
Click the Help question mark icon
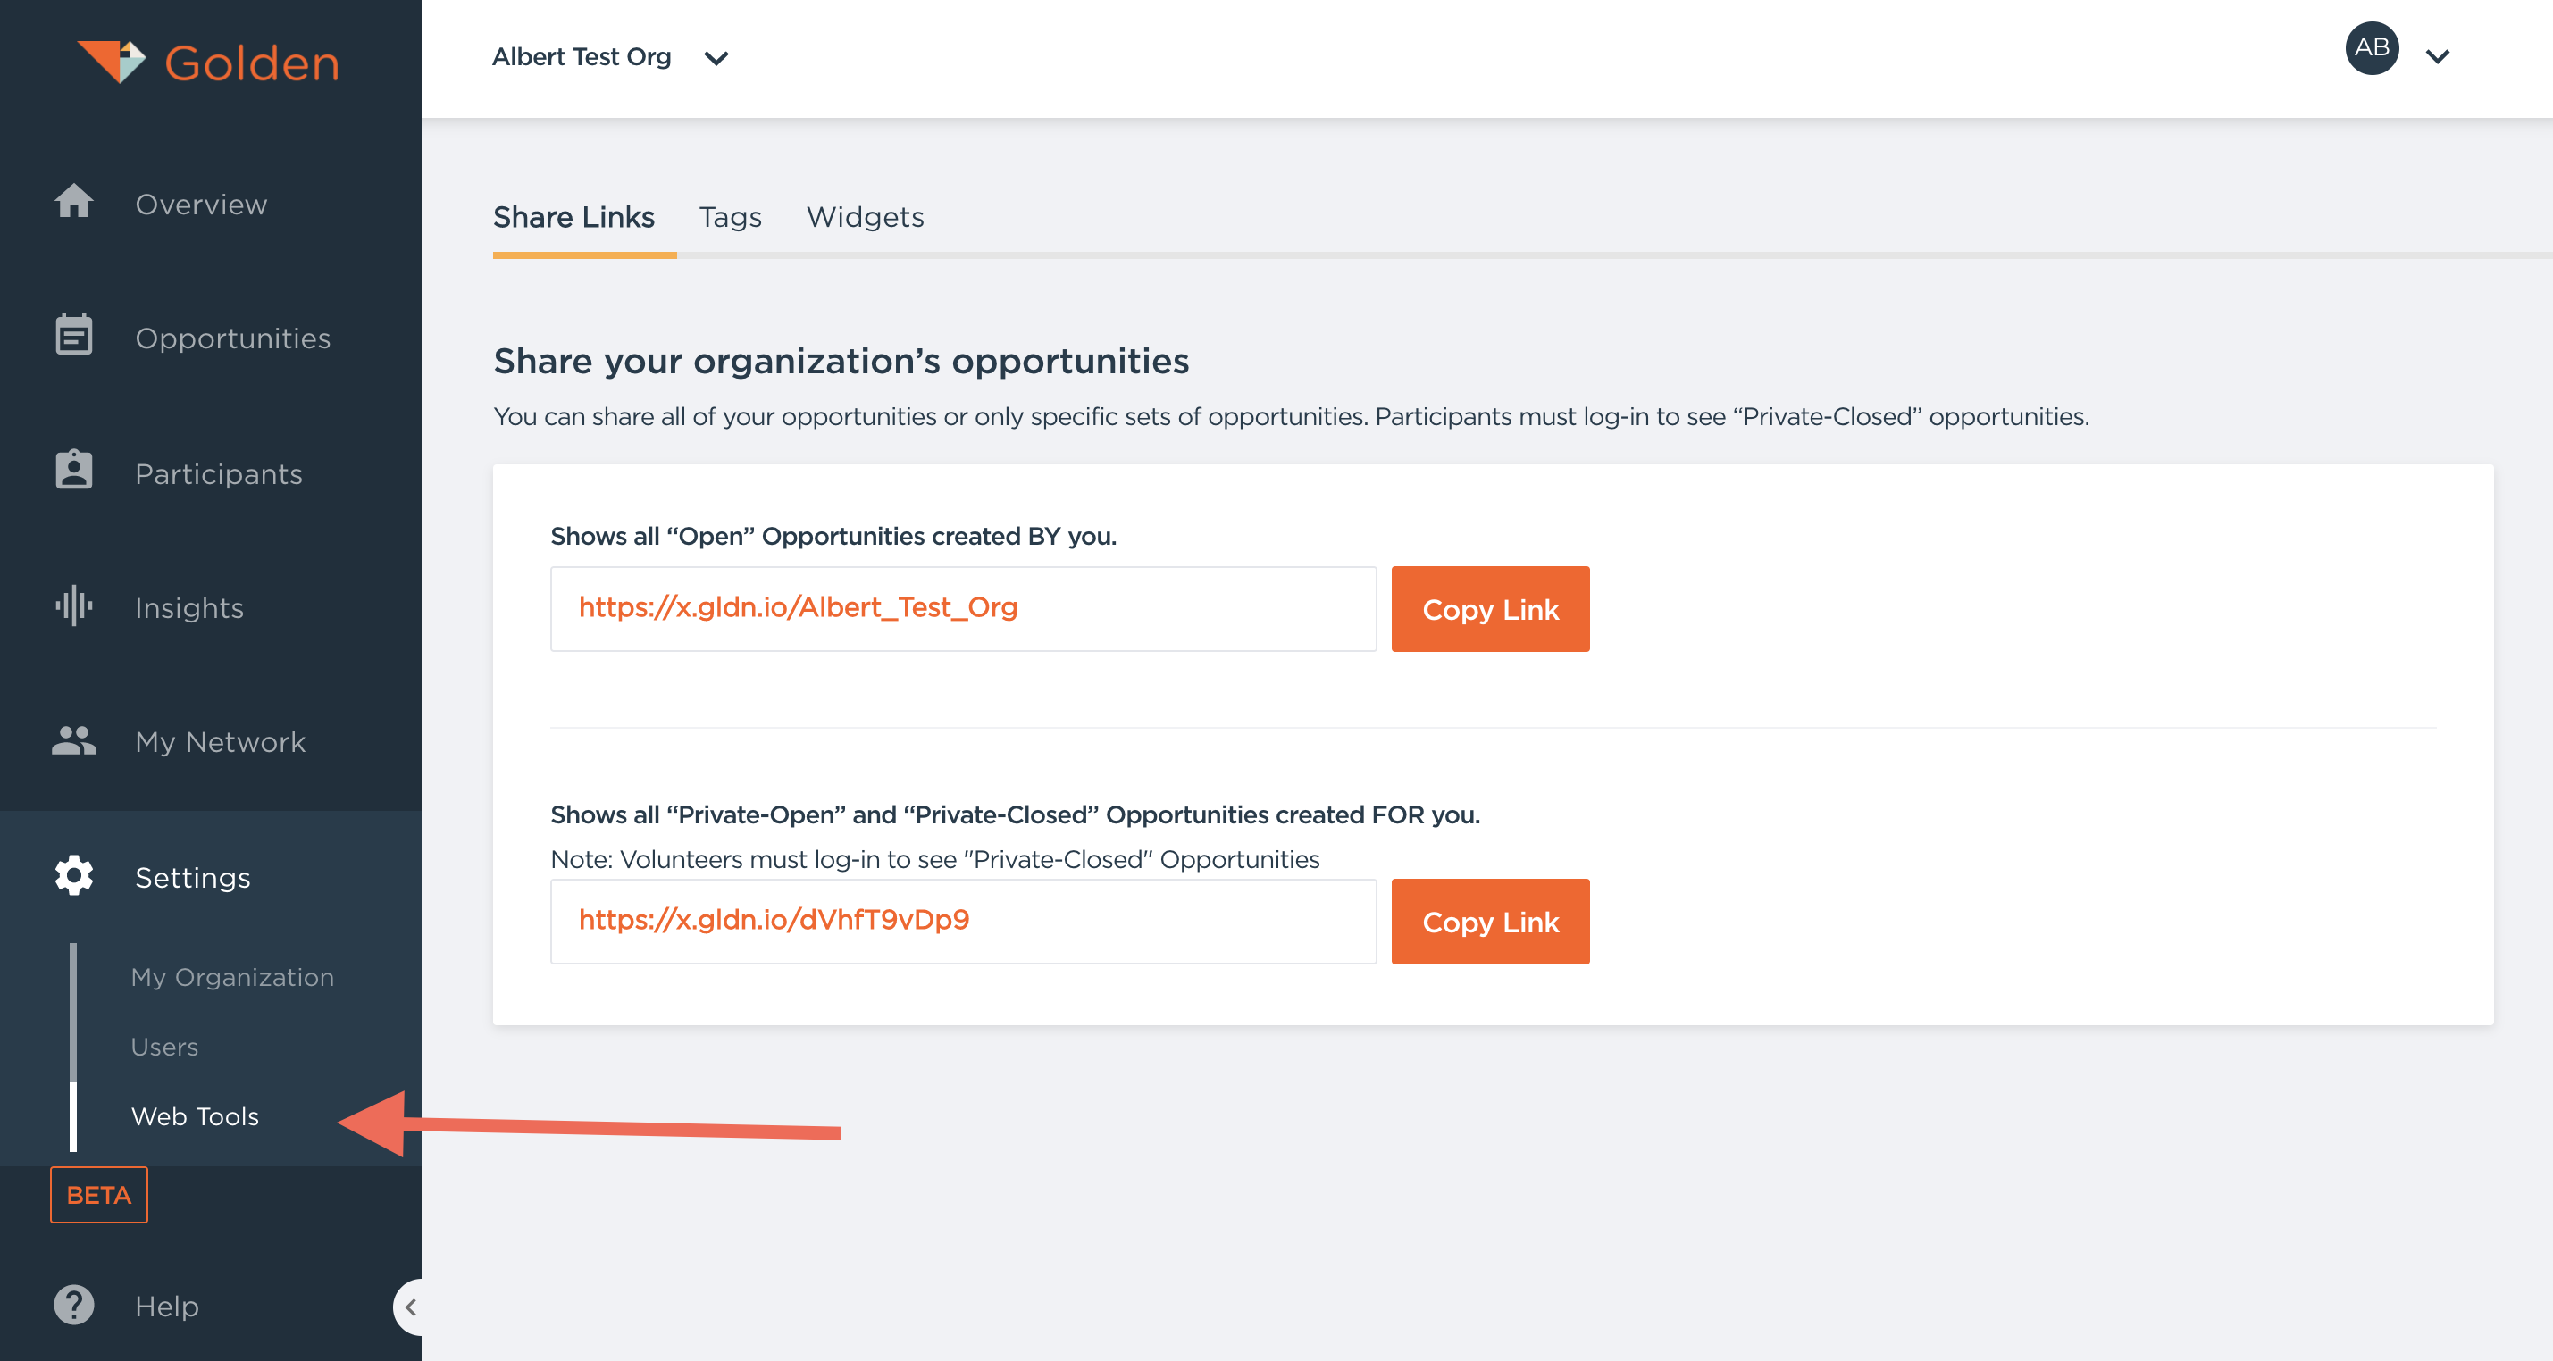(x=73, y=1305)
